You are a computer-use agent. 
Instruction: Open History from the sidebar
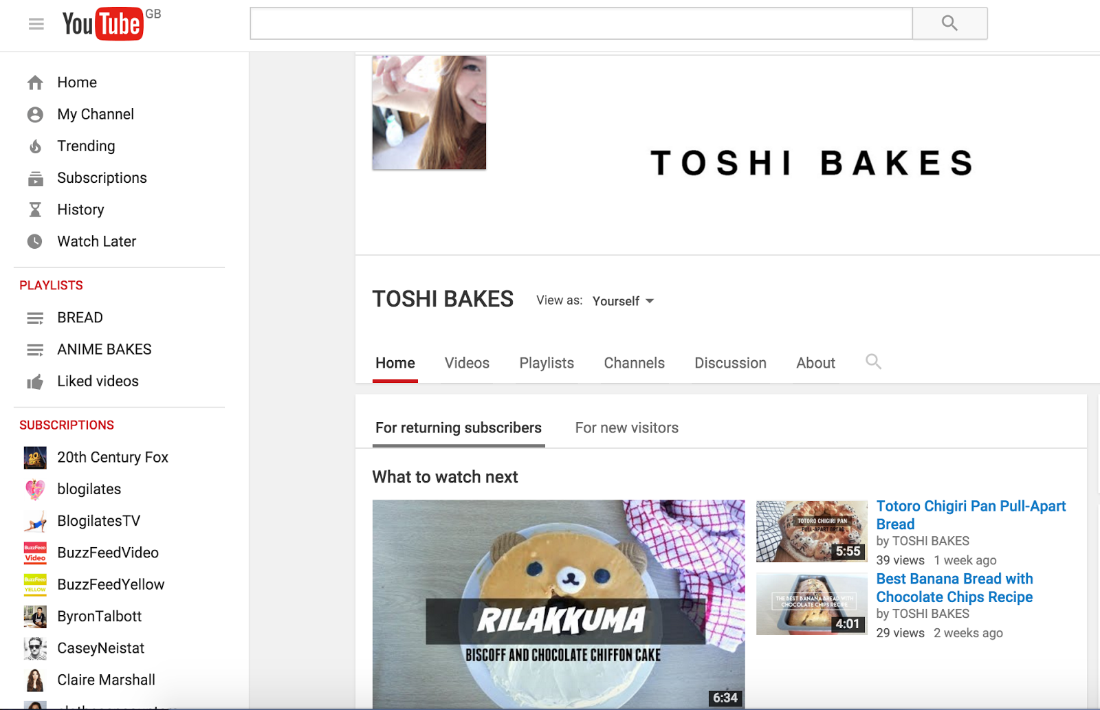point(80,210)
